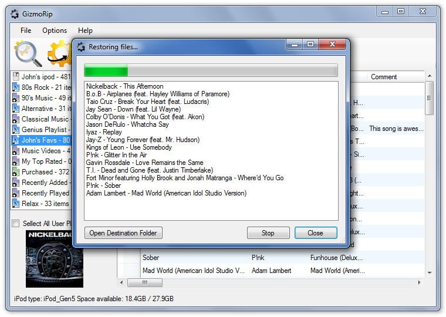Click "Iyaz - Replay" in the restore log
This screenshot has height=317, width=446.
point(104,132)
